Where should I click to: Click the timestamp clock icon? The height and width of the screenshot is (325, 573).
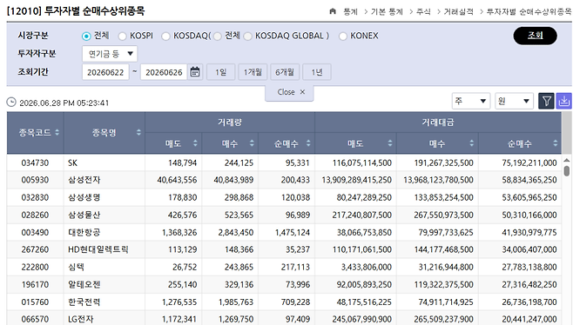pyautogui.click(x=11, y=103)
